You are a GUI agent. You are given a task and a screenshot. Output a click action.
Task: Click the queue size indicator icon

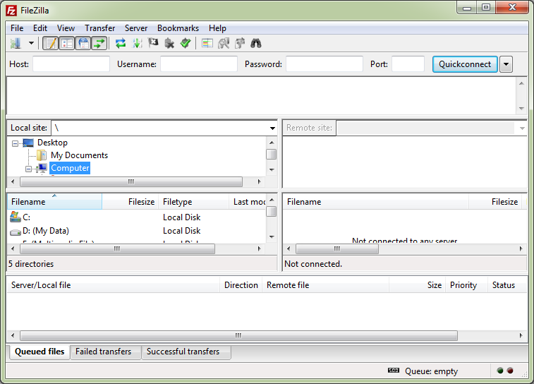[394, 371]
